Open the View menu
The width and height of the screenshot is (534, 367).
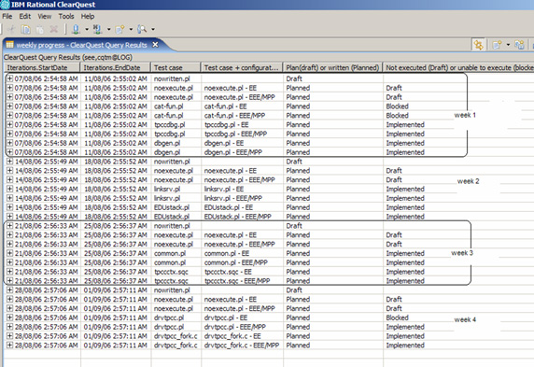(45, 17)
